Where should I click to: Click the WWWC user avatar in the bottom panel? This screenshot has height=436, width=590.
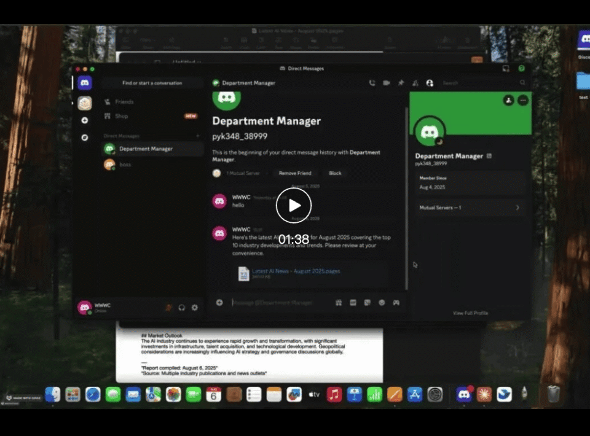(x=84, y=307)
